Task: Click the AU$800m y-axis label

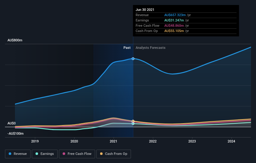Action: 15,40
